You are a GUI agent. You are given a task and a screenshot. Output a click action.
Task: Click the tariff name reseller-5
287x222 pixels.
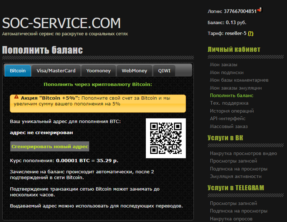(235, 34)
